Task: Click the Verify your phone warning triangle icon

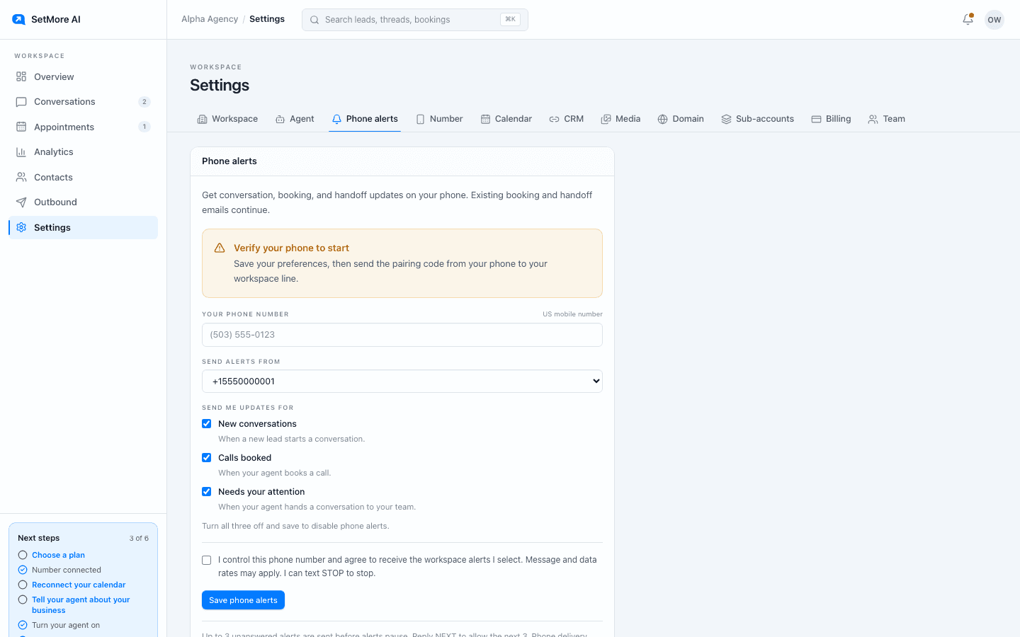Action: click(220, 248)
